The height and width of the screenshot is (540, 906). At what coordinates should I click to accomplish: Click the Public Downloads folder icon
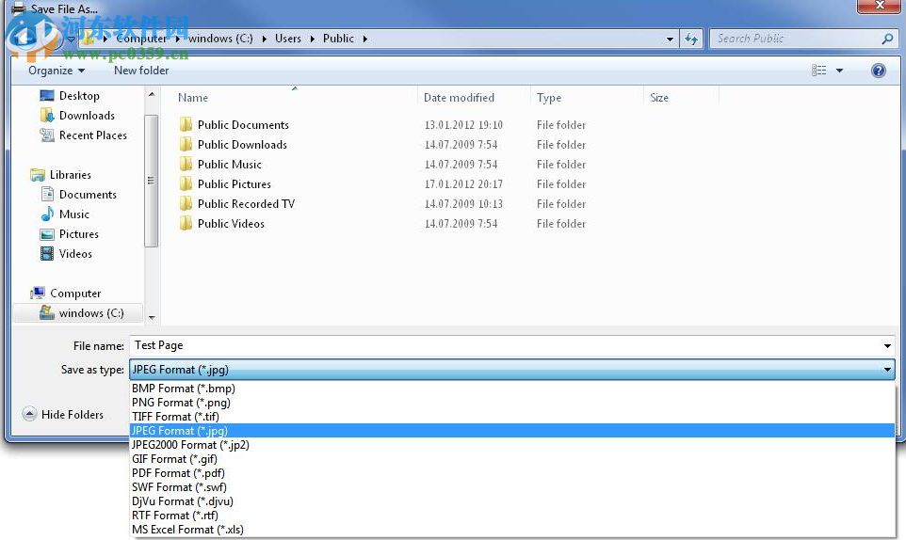coord(186,144)
